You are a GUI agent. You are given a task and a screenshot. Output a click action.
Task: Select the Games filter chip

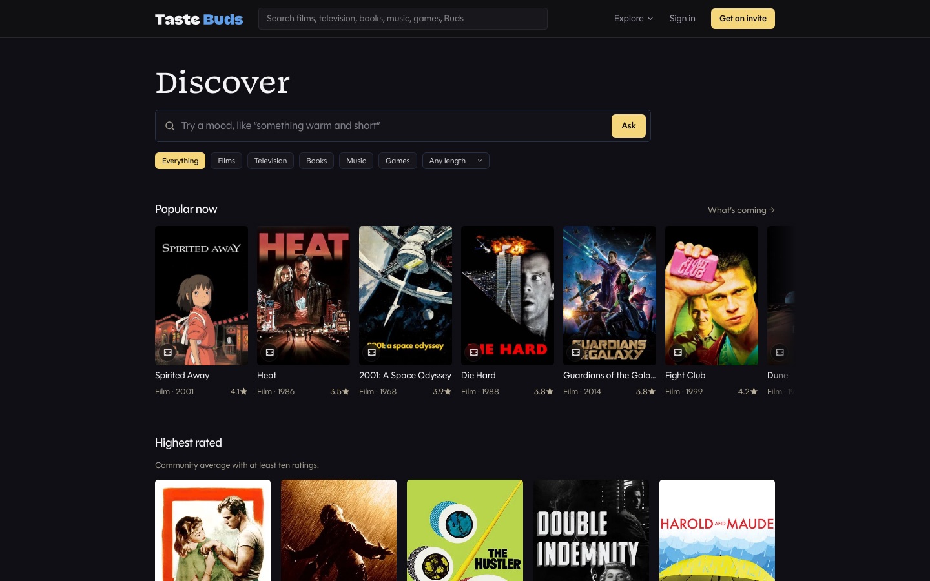[397, 161]
